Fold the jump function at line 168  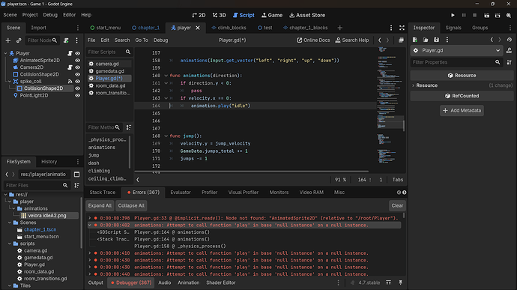click(x=166, y=136)
